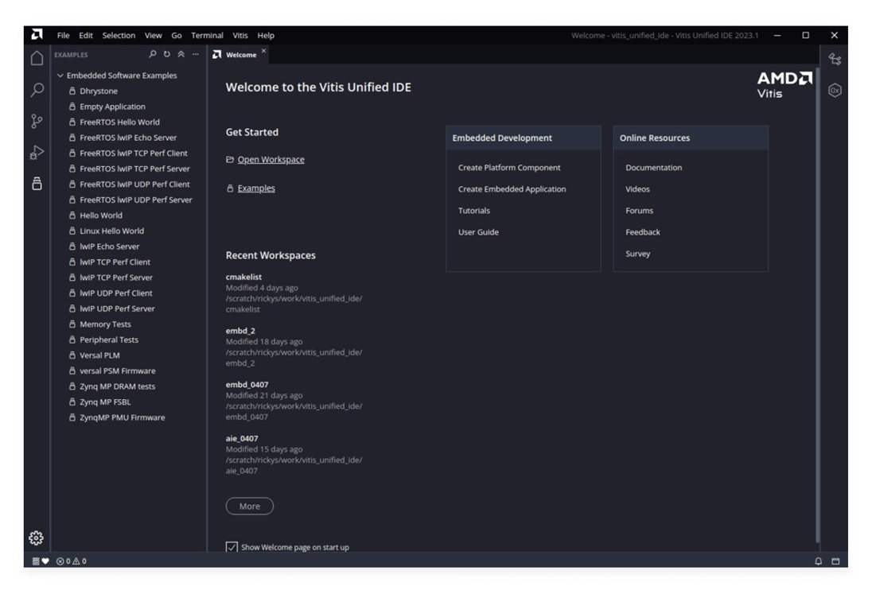Click the Examples link under Get Started
This screenshot has height=590, width=872.
[x=256, y=188]
